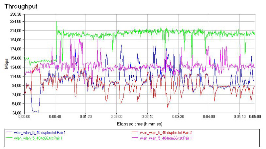
Task: Select the red duplex Pair 2 legend line
Action: [x=137, y=133]
